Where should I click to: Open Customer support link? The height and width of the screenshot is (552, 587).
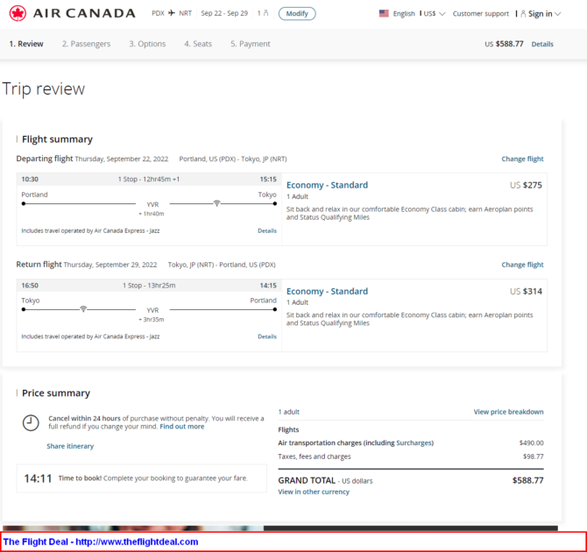click(x=481, y=13)
